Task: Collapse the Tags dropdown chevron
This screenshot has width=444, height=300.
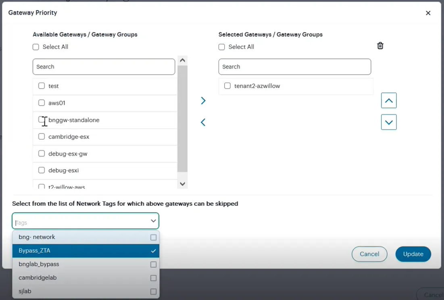Action: click(153, 221)
